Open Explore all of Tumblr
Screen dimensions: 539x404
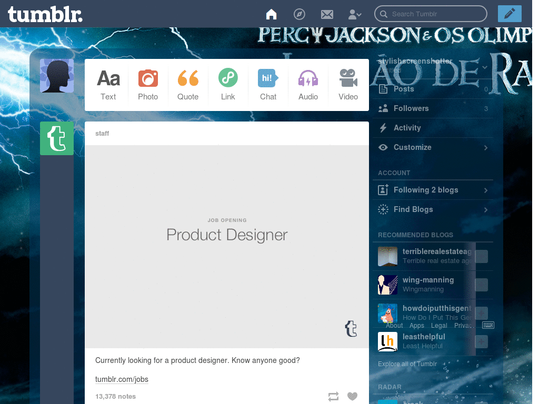click(407, 364)
